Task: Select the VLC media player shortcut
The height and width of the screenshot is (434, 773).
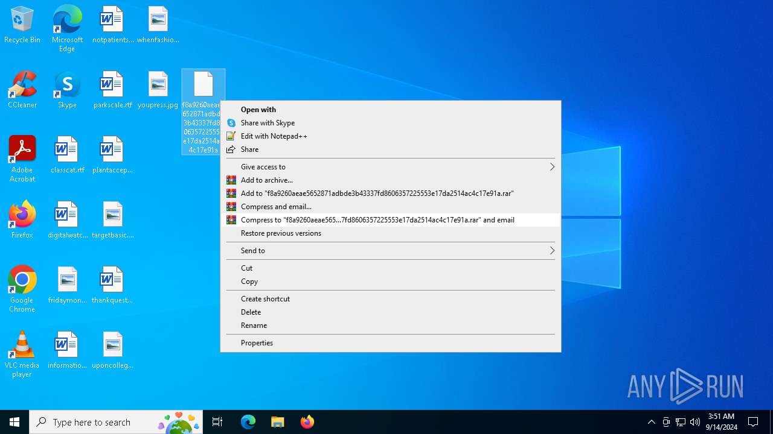Action: click(x=22, y=354)
